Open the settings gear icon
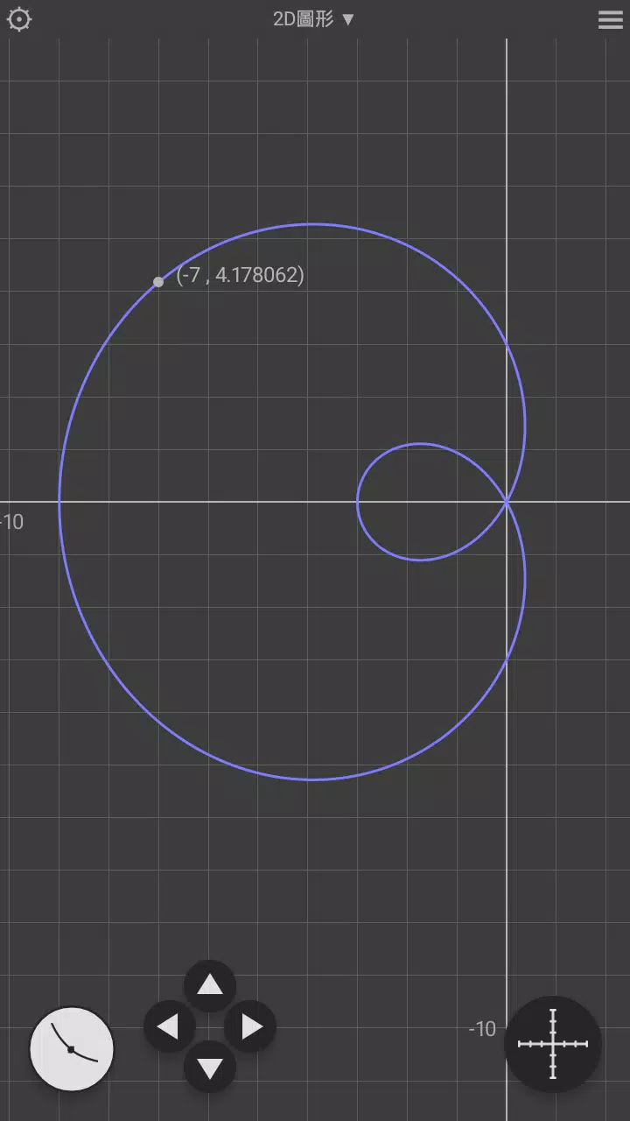This screenshot has height=1121, width=630. click(19, 19)
